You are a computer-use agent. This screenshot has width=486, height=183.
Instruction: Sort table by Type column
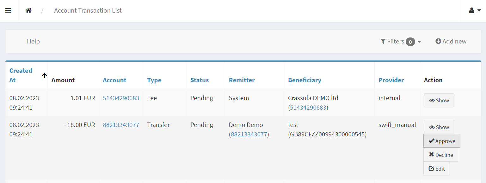point(154,80)
